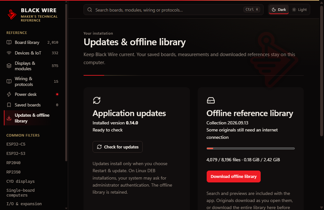The height and width of the screenshot is (210, 324).
Task: Click the moon icon for Dark theme
Action: pyautogui.click(x=274, y=10)
